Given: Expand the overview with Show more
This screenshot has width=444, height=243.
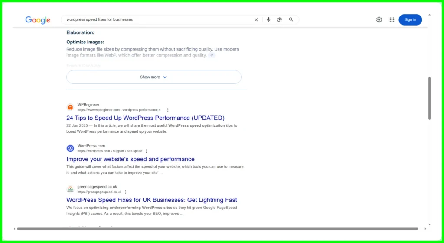Looking at the screenshot, I should click(x=154, y=77).
